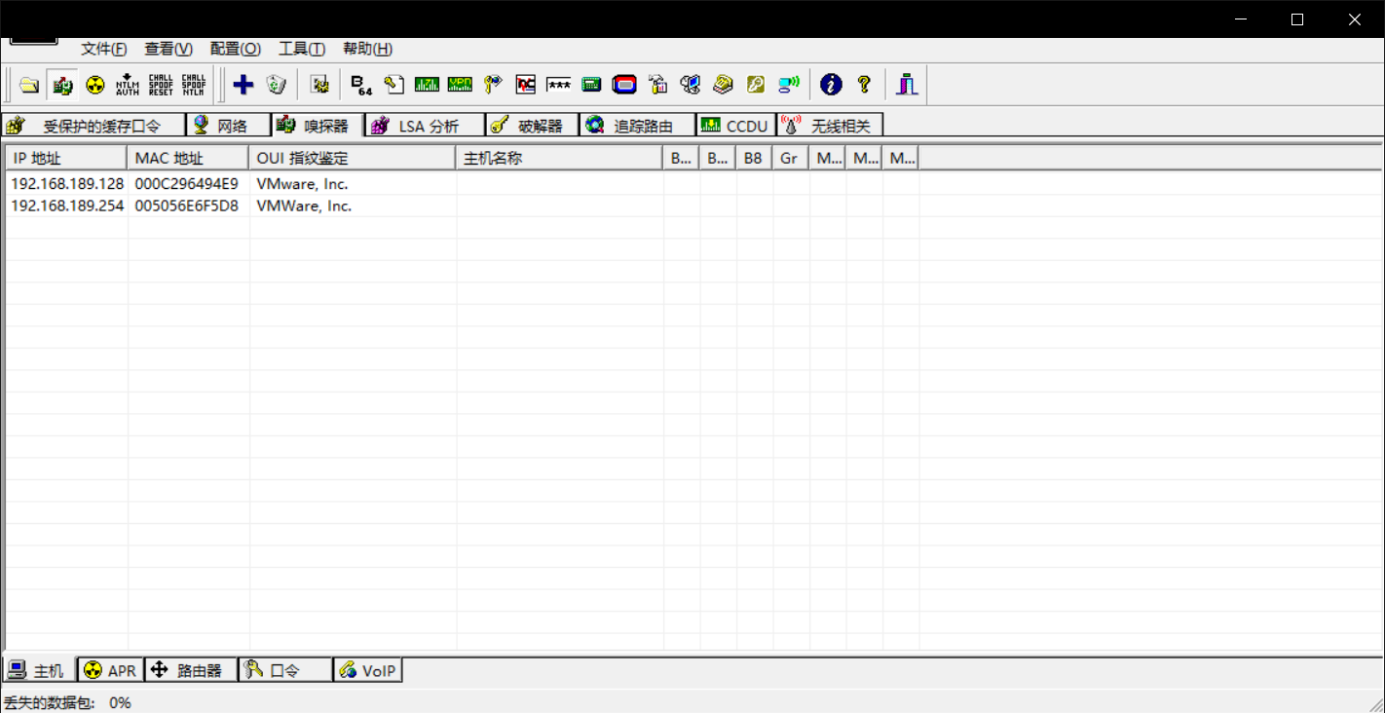The width and height of the screenshot is (1385, 713).
Task: Click the green VPN password decoder icon
Action: (x=460, y=85)
